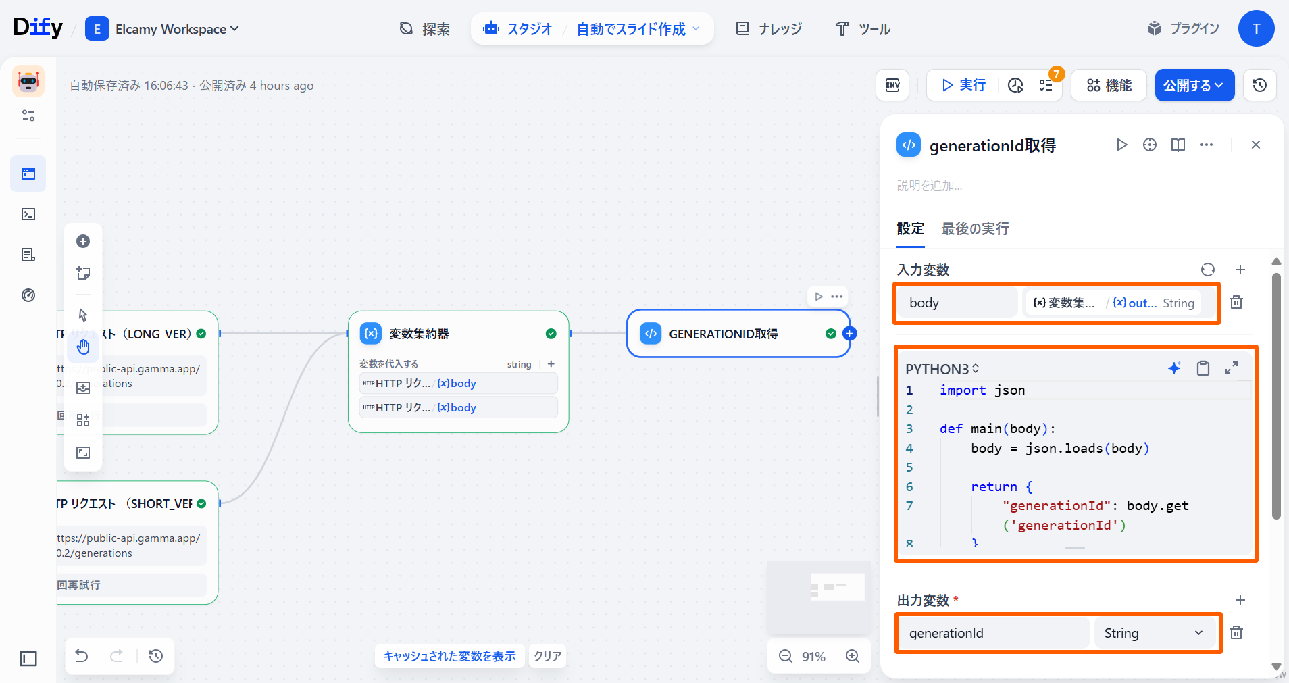Viewport: 1289px width, 683px height.
Task: Switch to pointer selection mode
Action: click(x=83, y=315)
